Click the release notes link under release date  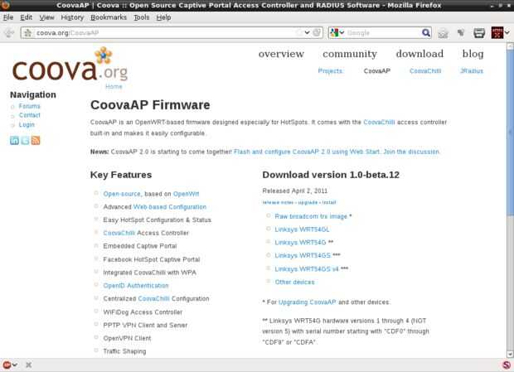click(x=278, y=202)
